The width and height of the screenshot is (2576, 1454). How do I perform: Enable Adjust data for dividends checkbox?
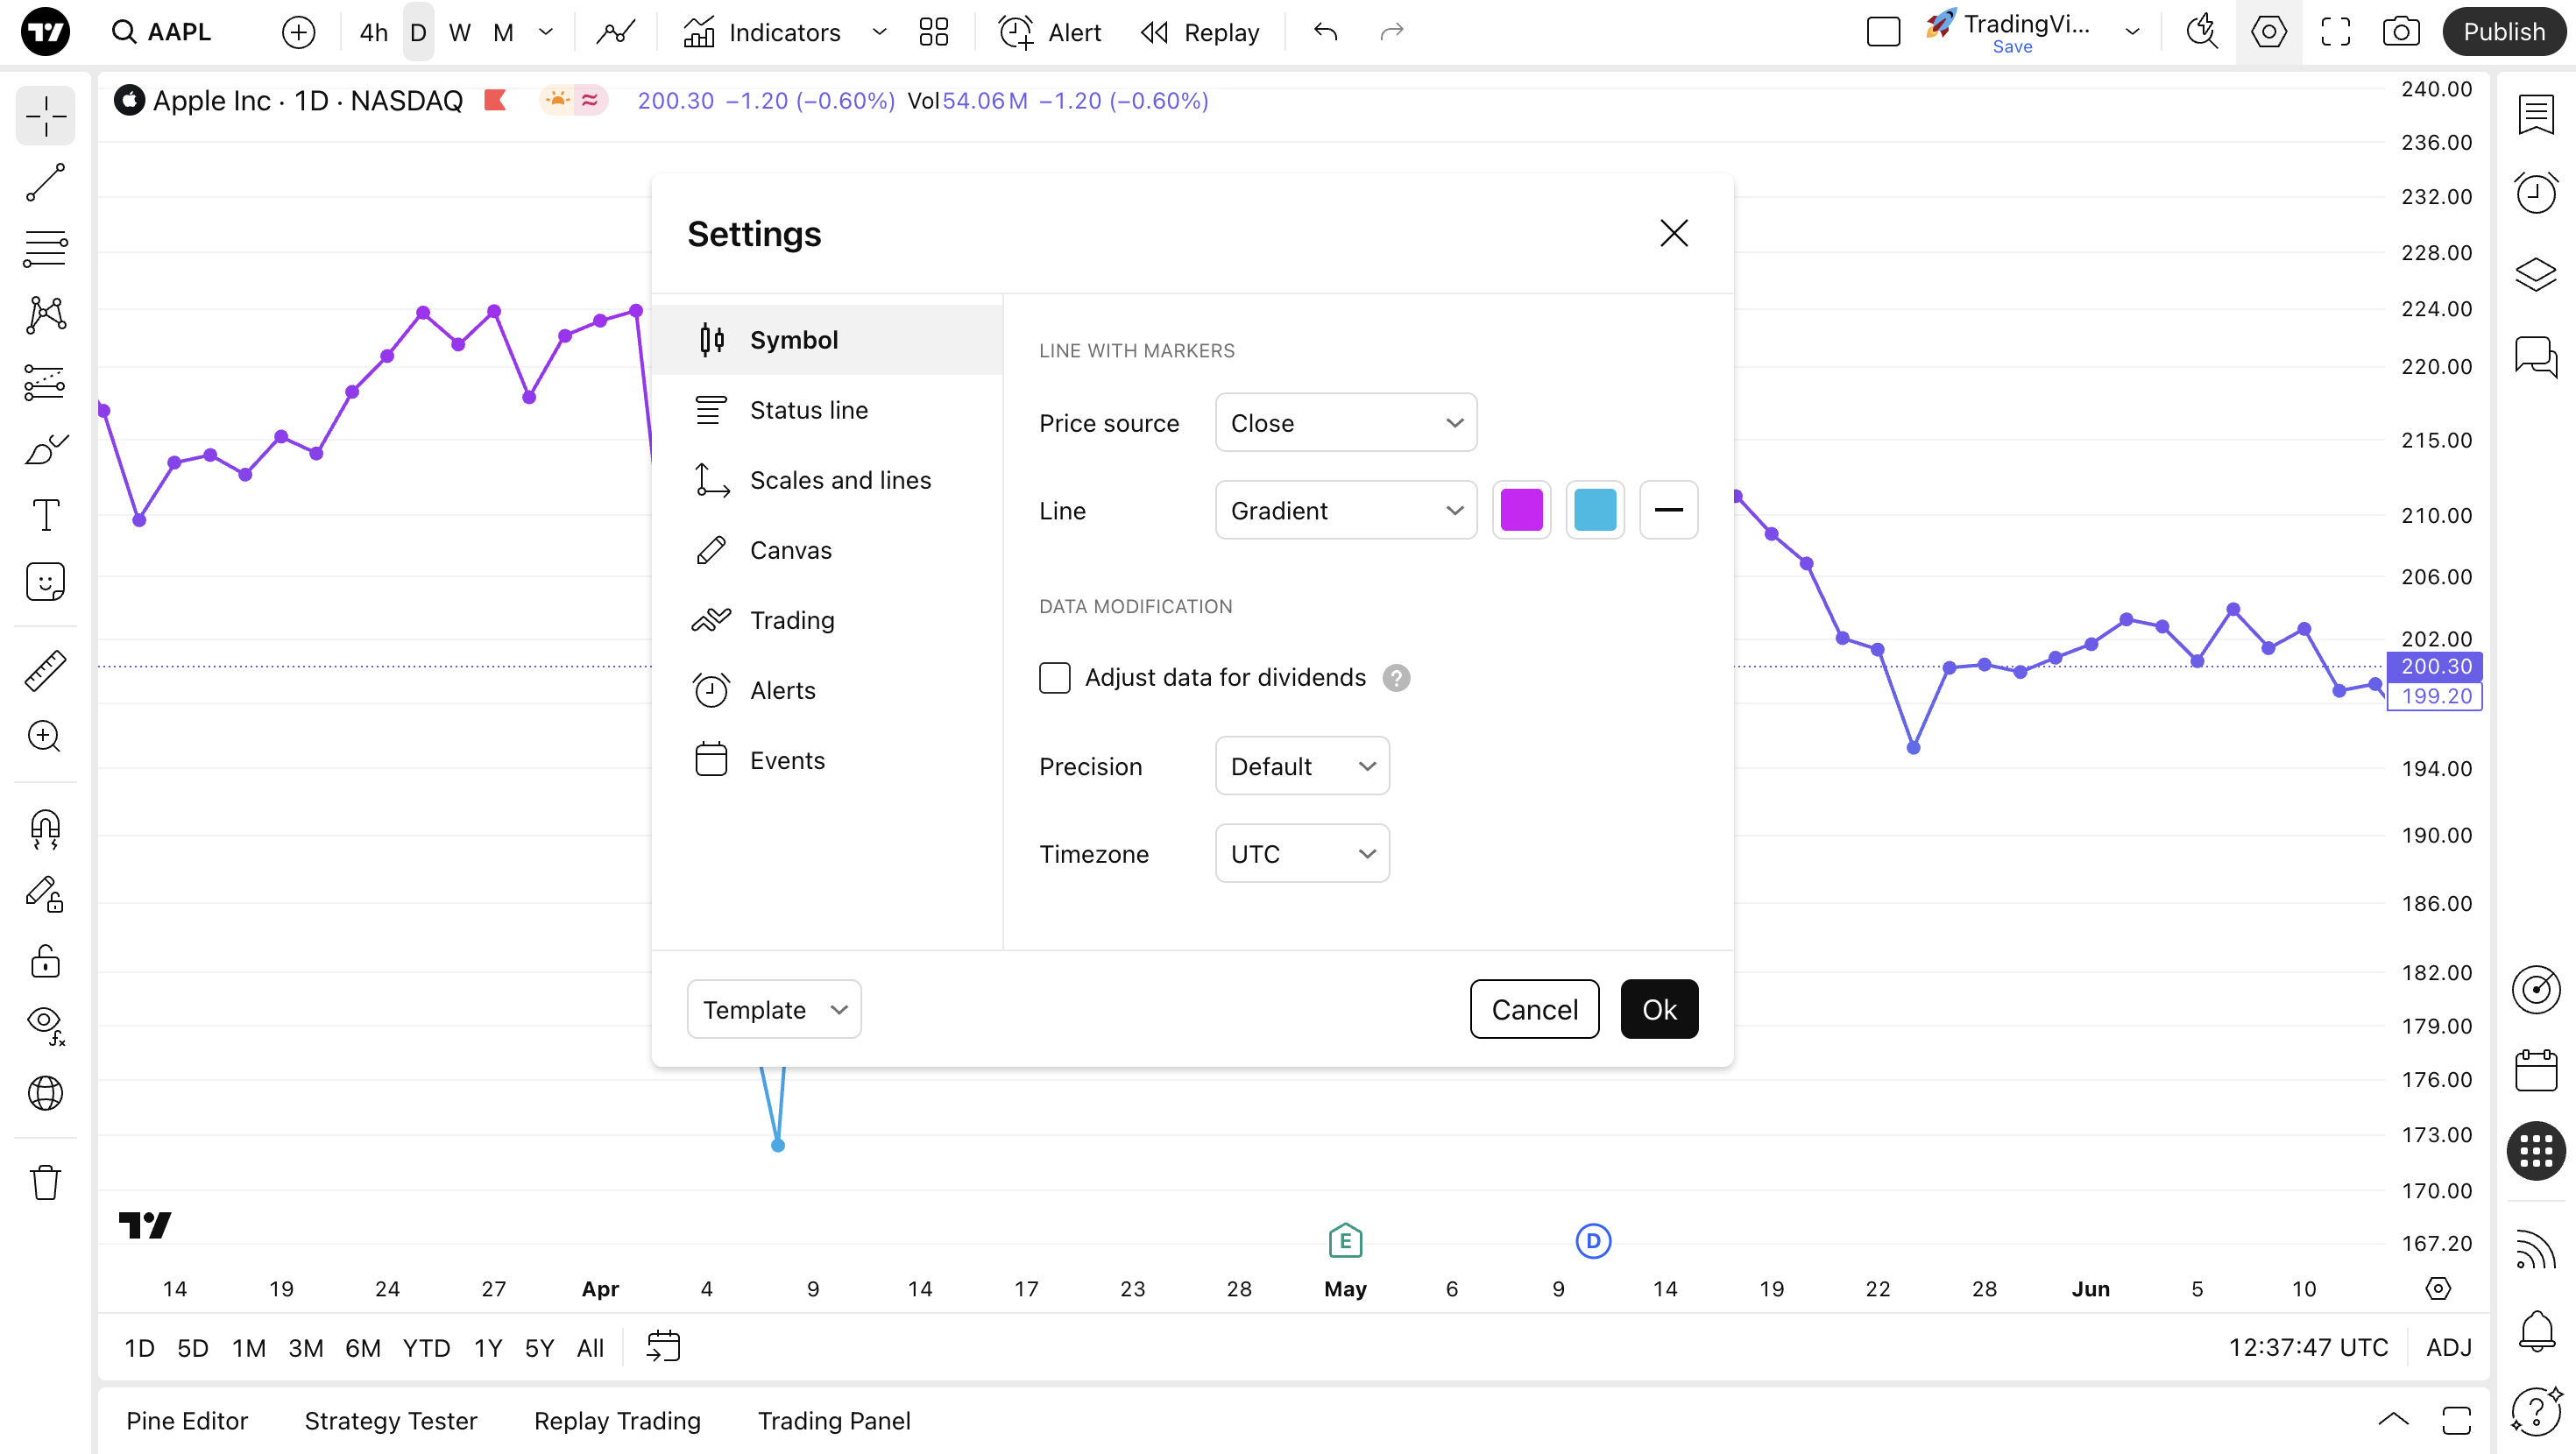[1054, 678]
